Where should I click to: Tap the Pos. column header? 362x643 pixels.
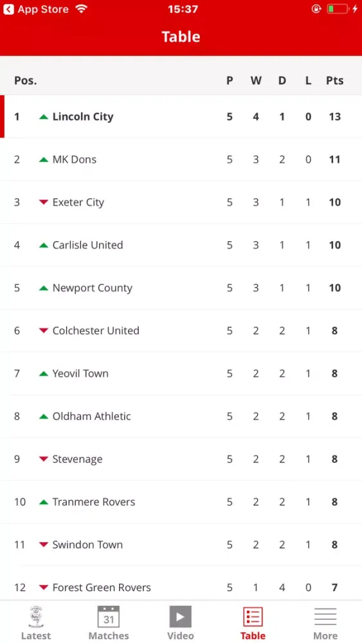26,80
